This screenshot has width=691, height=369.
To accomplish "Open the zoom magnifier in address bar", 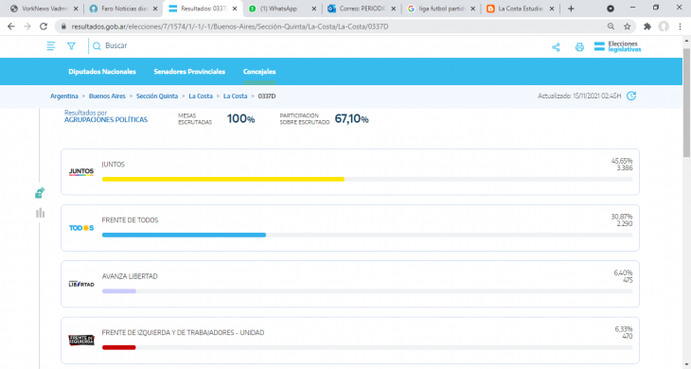I will pyautogui.click(x=611, y=26).
